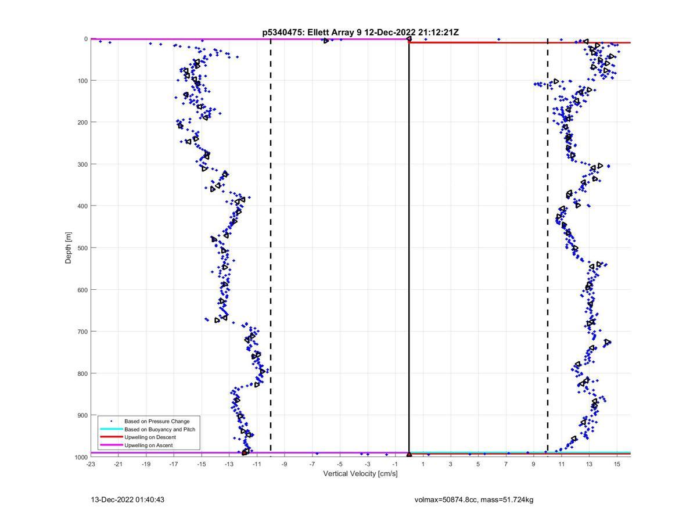The height and width of the screenshot is (514, 697).
Task: Click the red line swatch in legend
Action: click(x=111, y=437)
